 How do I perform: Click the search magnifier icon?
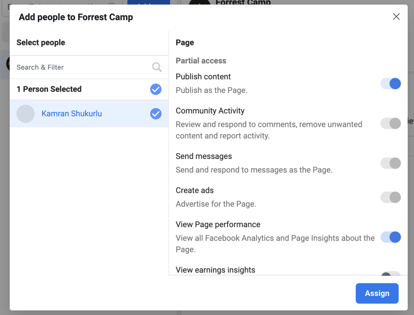point(157,67)
